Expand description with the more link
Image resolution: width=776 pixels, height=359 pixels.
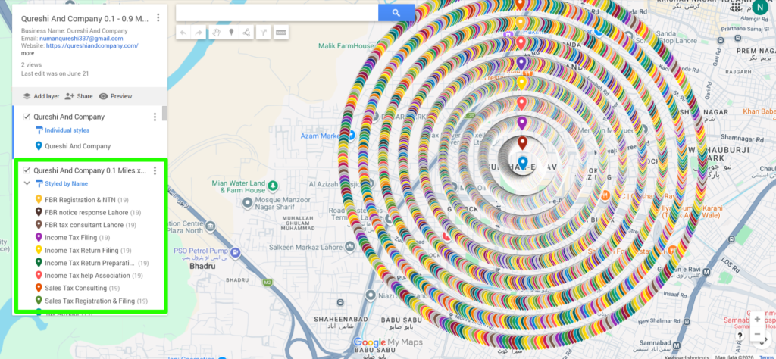coord(28,53)
